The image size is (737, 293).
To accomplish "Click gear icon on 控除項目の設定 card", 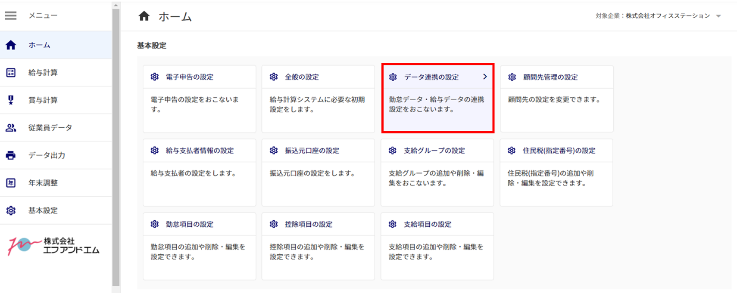I will coord(274,224).
